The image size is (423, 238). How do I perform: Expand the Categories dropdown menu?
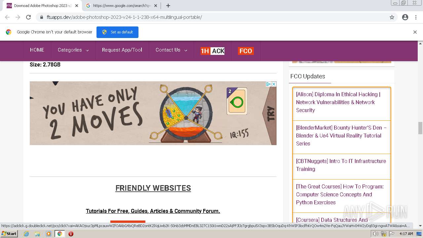(73, 50)
